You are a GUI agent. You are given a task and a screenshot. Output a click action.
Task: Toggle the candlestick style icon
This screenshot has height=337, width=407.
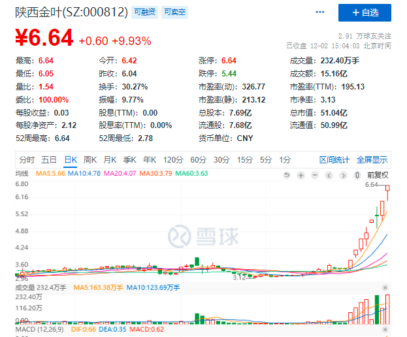pyautogui.click(x=357, y=176)
